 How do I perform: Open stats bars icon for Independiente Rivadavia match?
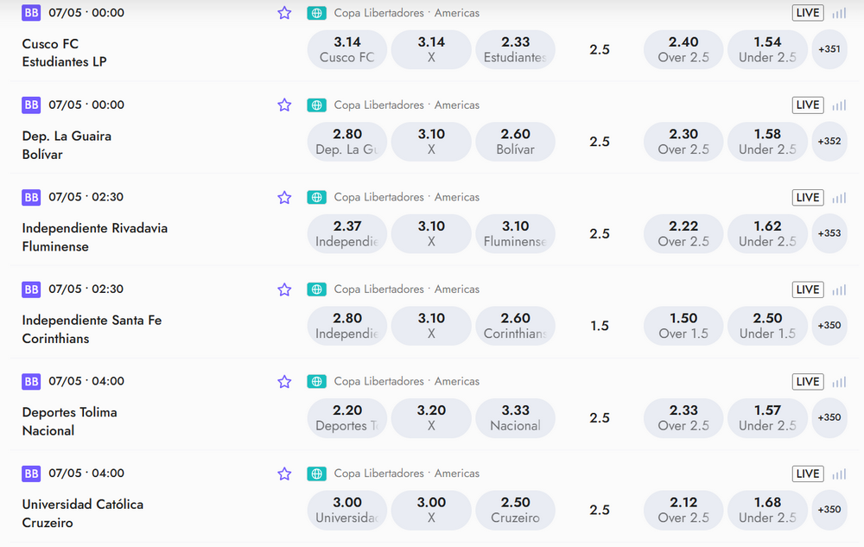pos(839,197)
